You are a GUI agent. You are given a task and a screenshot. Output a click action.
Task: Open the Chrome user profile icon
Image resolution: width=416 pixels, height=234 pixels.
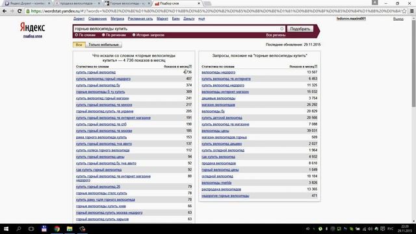(x=375, y=3)
